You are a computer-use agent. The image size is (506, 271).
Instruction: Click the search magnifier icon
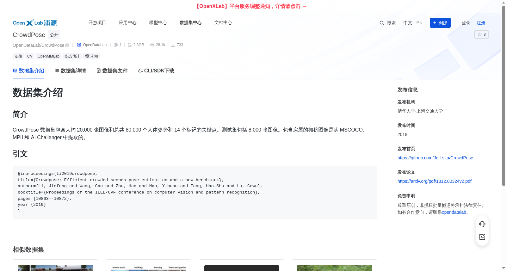click(x=382, y=23)
